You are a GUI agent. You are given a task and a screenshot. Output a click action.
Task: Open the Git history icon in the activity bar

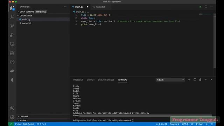(12, 62)
